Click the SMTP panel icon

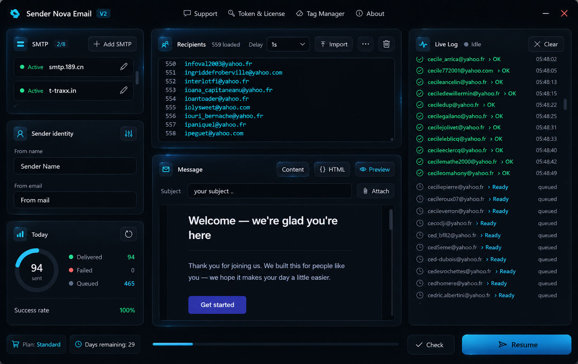pyautogui.click(x=20, y=44)
